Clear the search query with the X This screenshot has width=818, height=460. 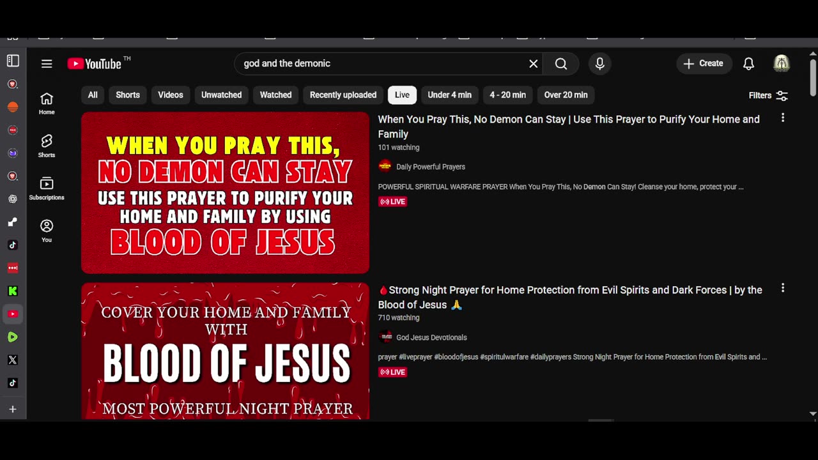pyautogui.click(x=534, y=63)
